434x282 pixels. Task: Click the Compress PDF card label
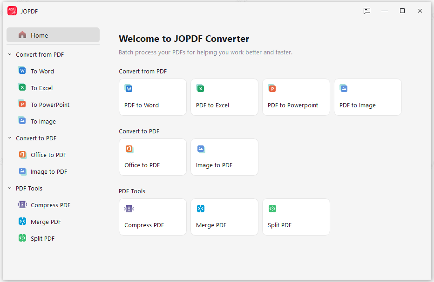point(144,225)
